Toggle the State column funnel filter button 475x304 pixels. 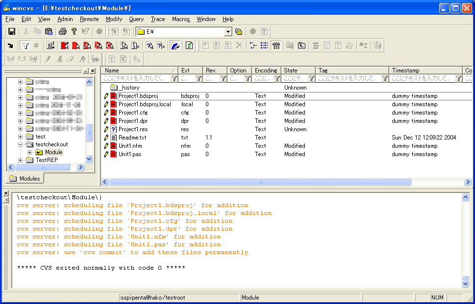(311, 79)
